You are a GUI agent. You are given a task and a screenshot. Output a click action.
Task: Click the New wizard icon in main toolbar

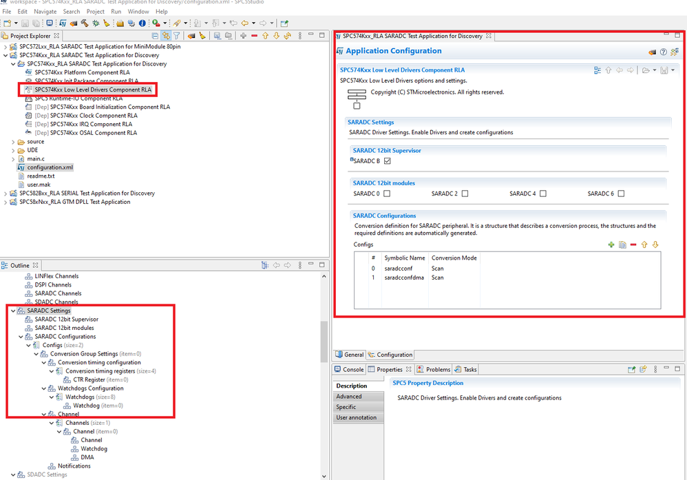click(x=8, y=23)
